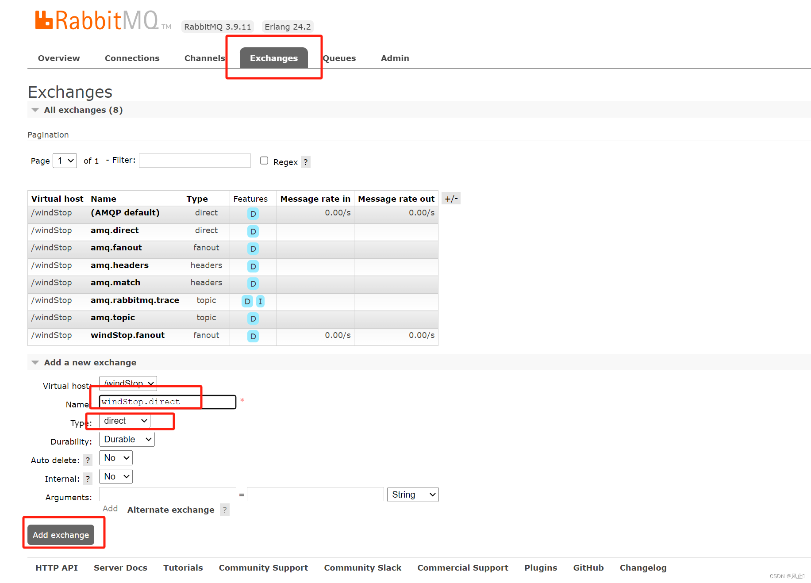Open the Community Slack footer link
Screen dimensions: 811x583
363,568
